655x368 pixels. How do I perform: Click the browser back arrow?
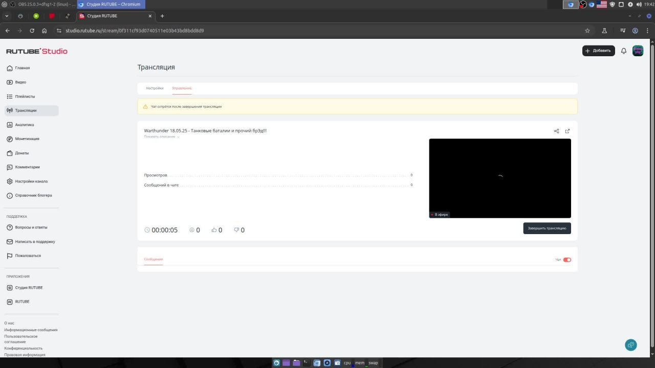pyautogui.click(x=7, y=31)
